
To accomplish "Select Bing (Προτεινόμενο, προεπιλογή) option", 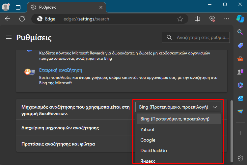I will coord(178,119).
